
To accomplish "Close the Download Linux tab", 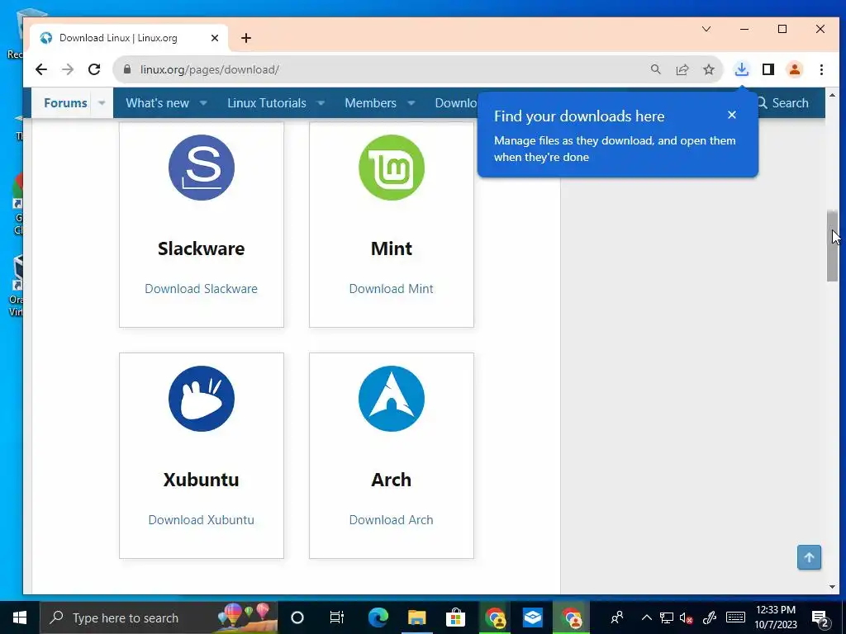I will (x=215, y=38).
